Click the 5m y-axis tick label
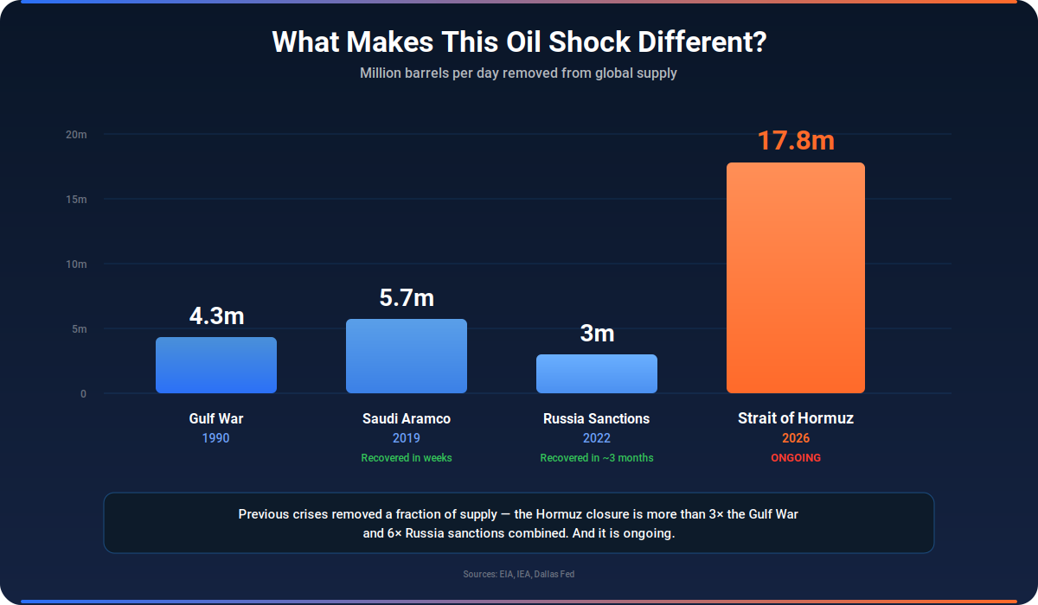Viewport: 1038px width, 605px height. pyautogui.click(x=80, y=329)
